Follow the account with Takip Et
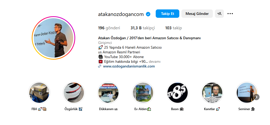Screen dimensions: 270x125 [x=168, y=14]
